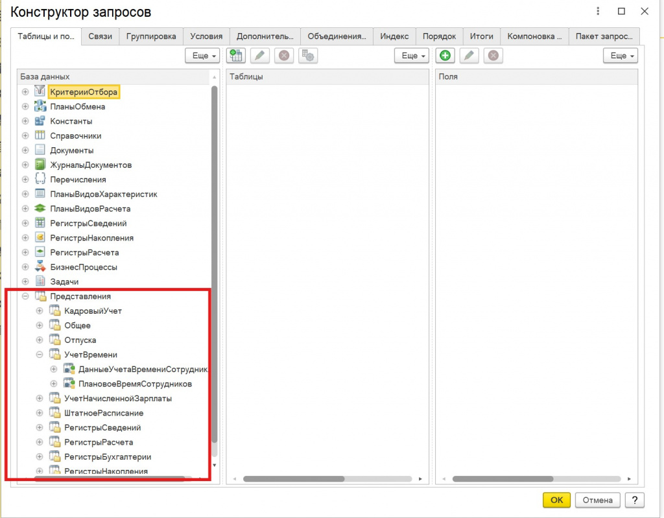
Task: Click the Таблицы column header
Action: point(327,77)
